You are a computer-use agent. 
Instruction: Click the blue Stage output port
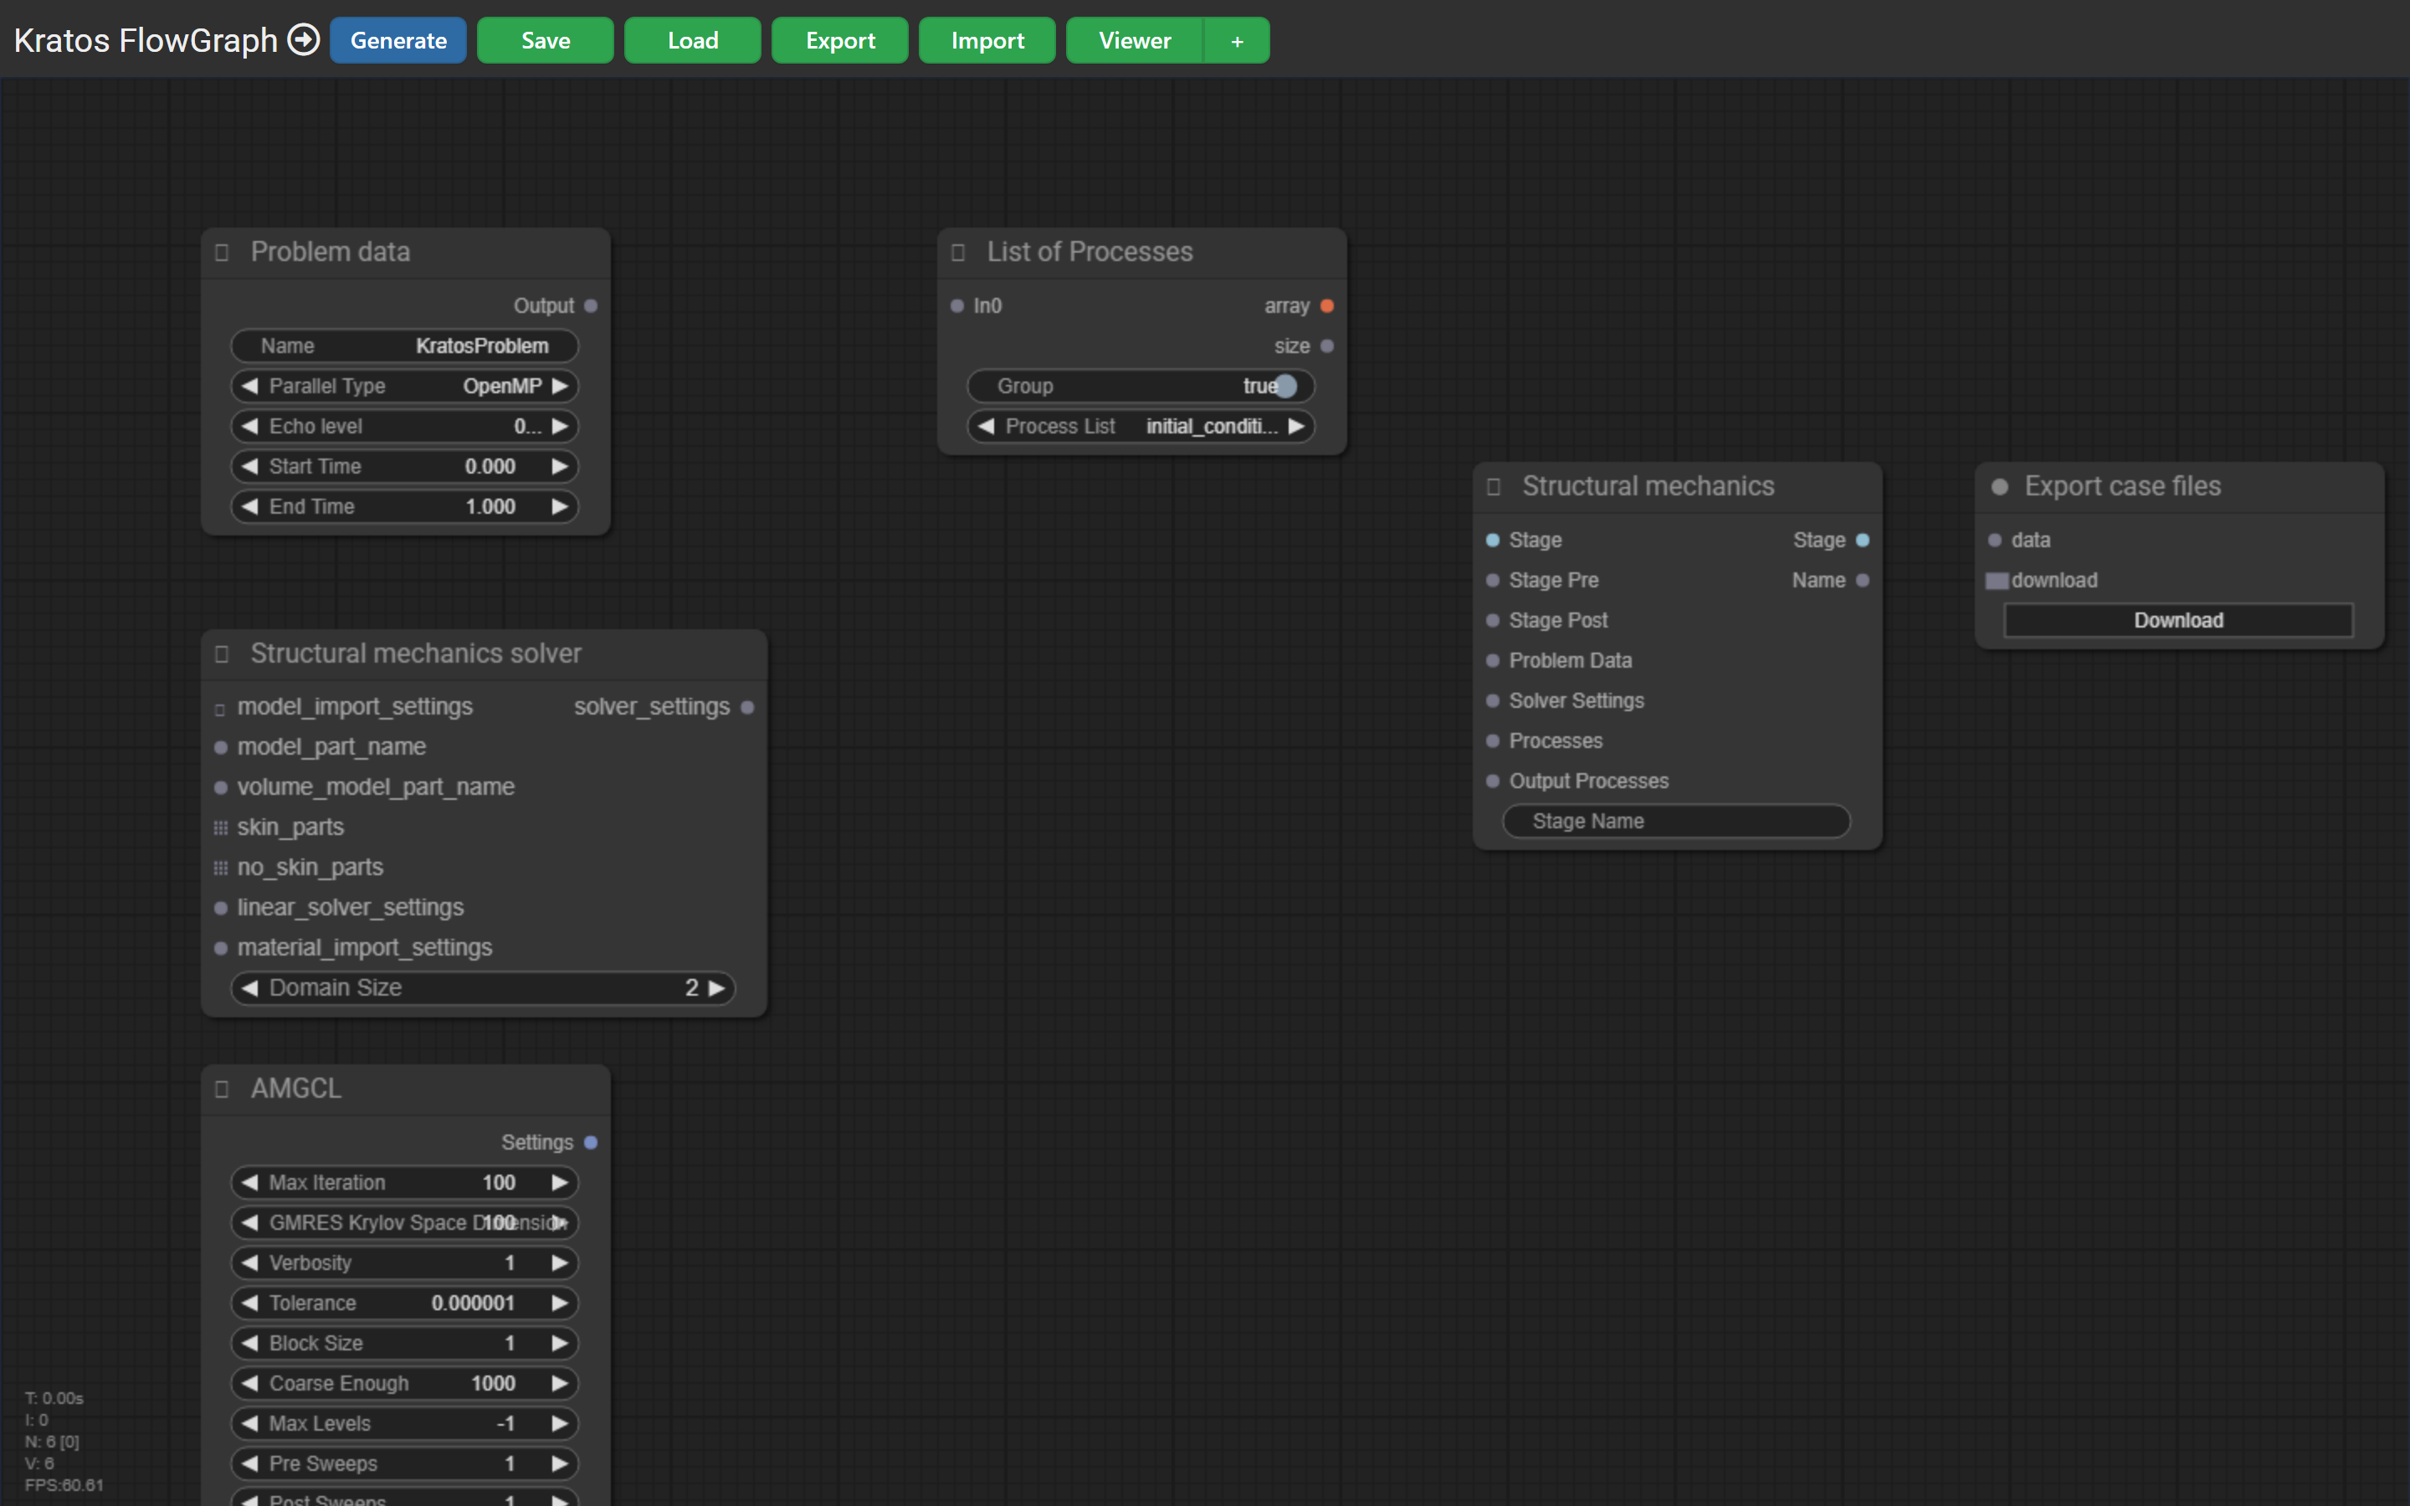point(1862,540)
